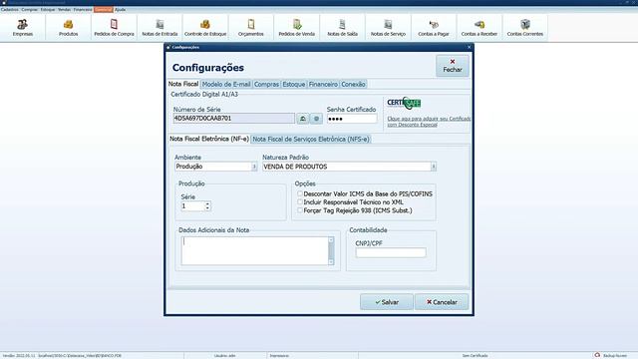Switch to Modelo de E-mail tab

click(226, 84)
